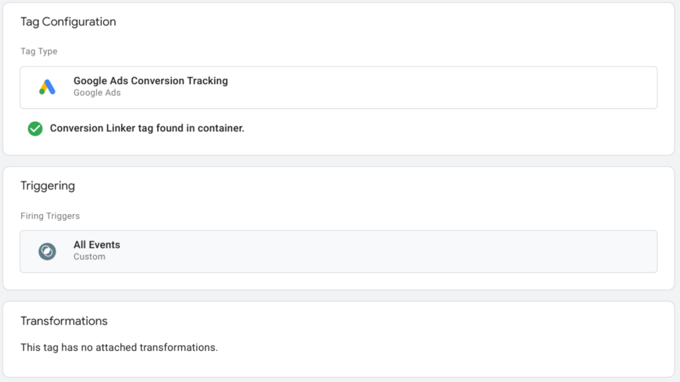Viewport: 680px width, 382px height.
Task: Click the Tag Type field area
Action: [39, 51]
